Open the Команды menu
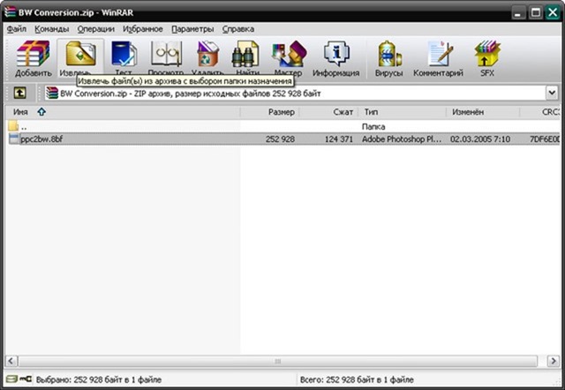This screenshot has width=565, height=390. coord(51,29)
